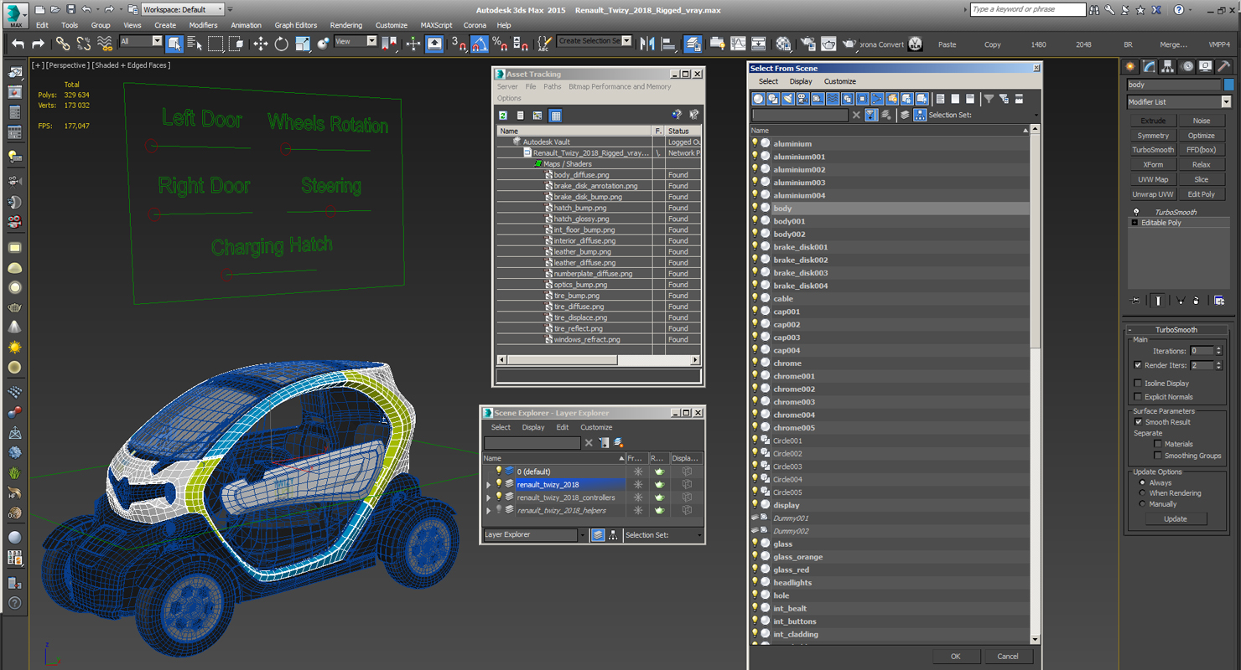Toggle visibility bulb of renault_twizy_2018_helpers layer
Screen dimensions: 1241x670
[x=499, y=510]
